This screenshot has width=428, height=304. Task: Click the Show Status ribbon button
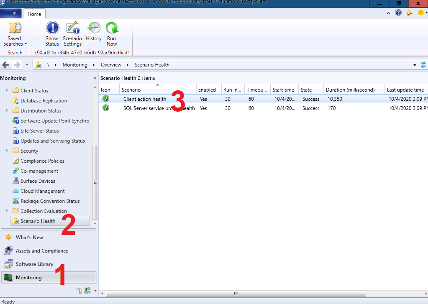coord(52,34)
